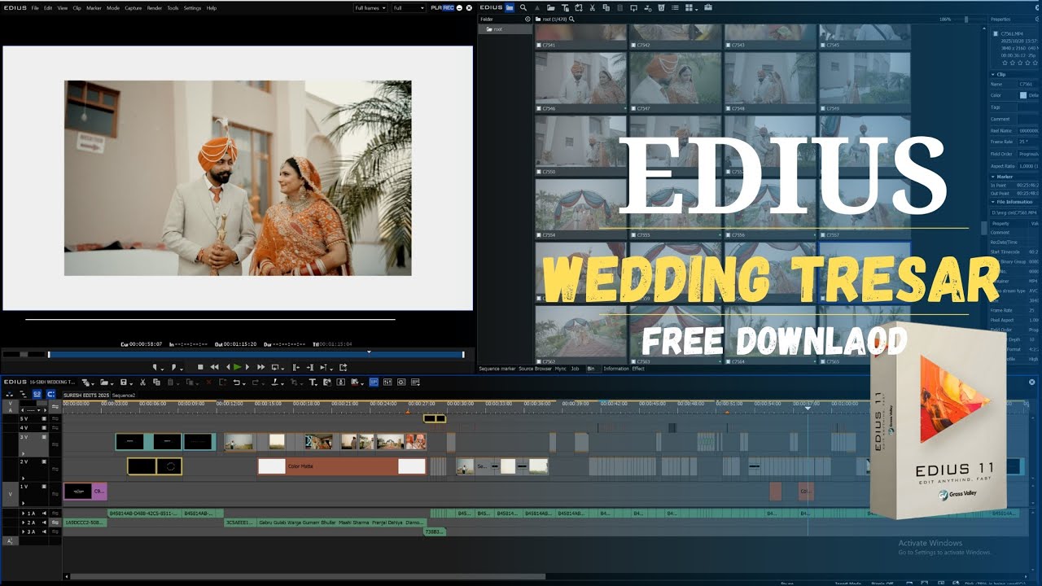Image resolution: width=1042 pixels, height=586 pixels.
Task: Click the Export icon in the player
Action: tap(344, 367)
